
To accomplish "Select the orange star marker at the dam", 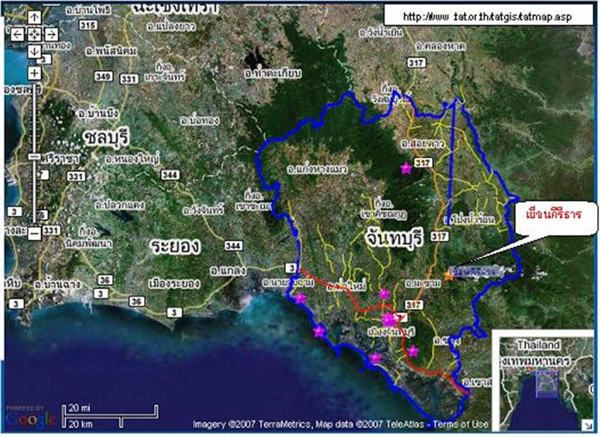I will pos(448,276).
